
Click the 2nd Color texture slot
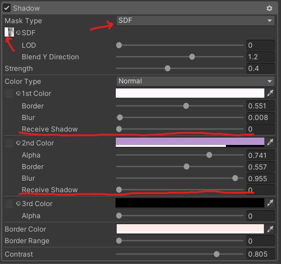point(9,143)
